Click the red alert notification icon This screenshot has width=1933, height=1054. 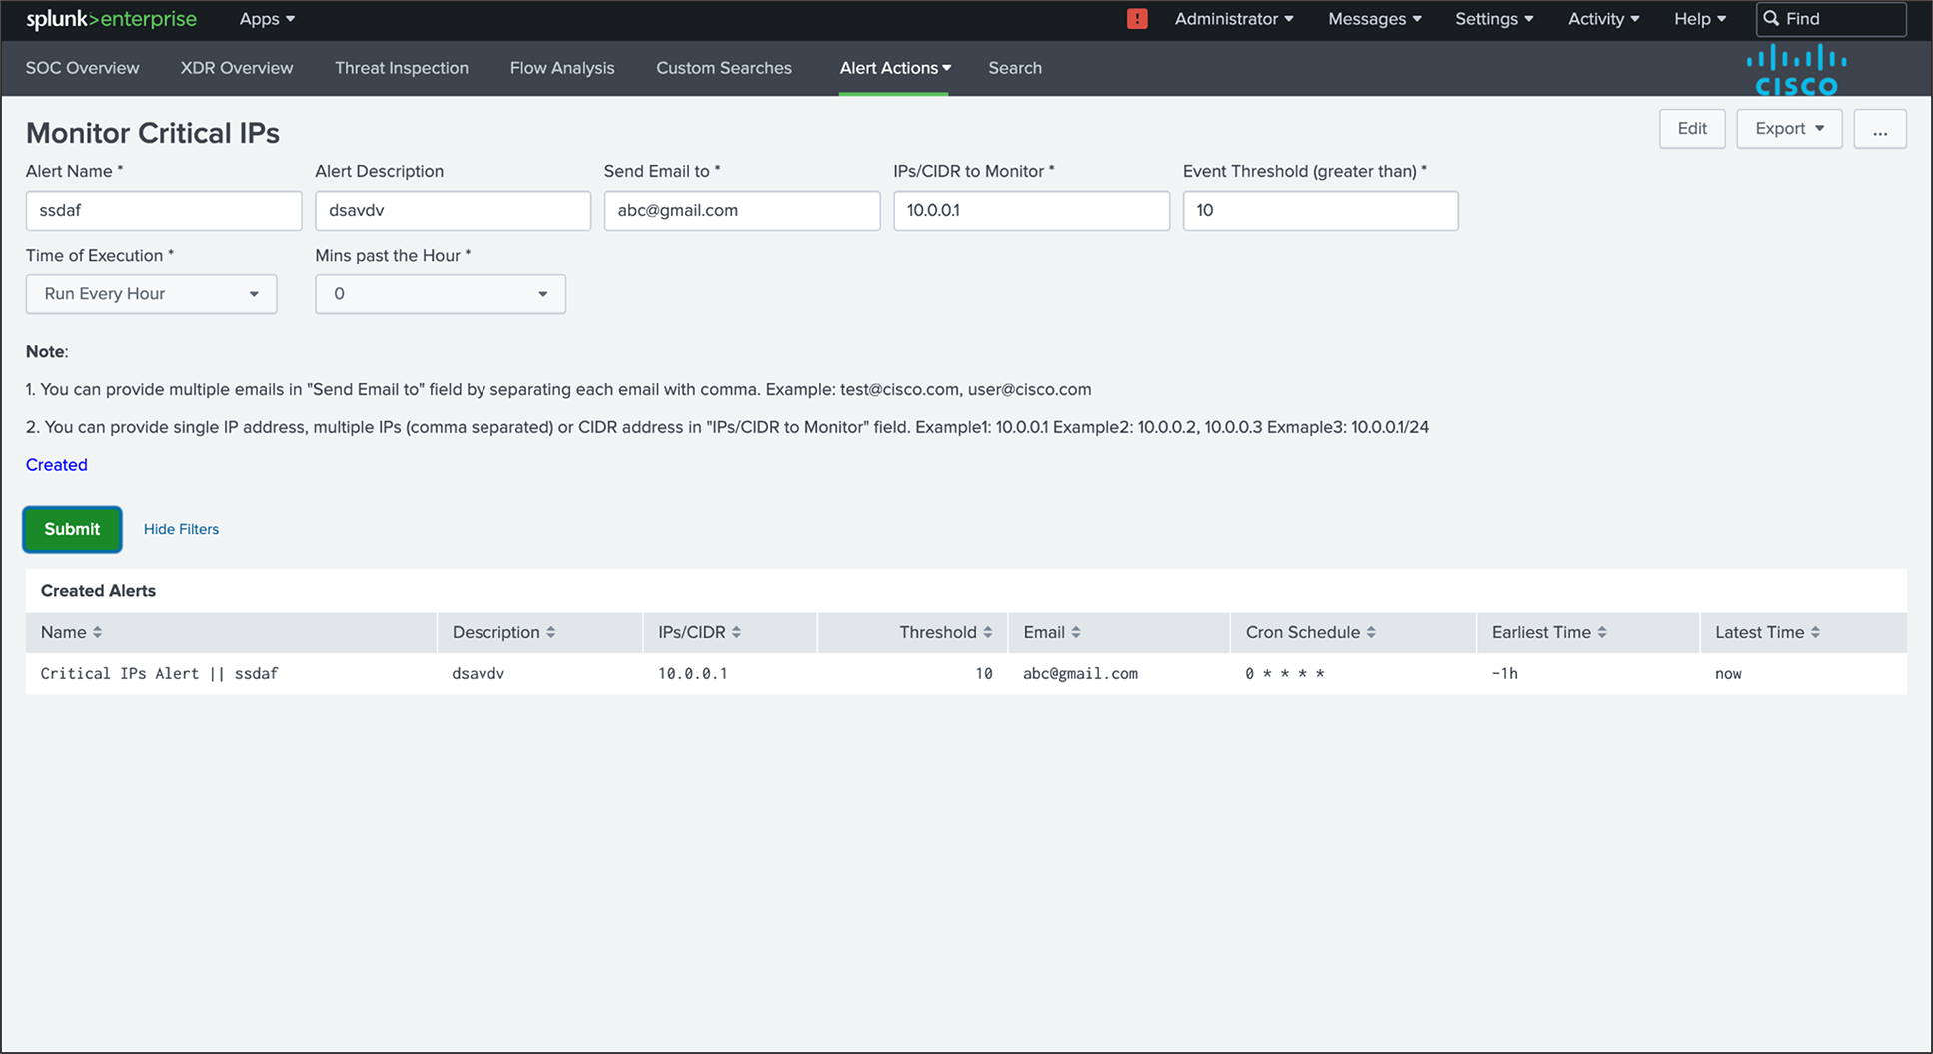click(x=1137, y=19)
